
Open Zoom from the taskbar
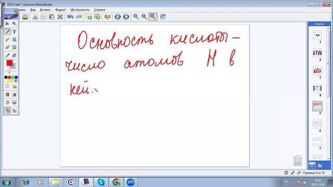(131, 182)
